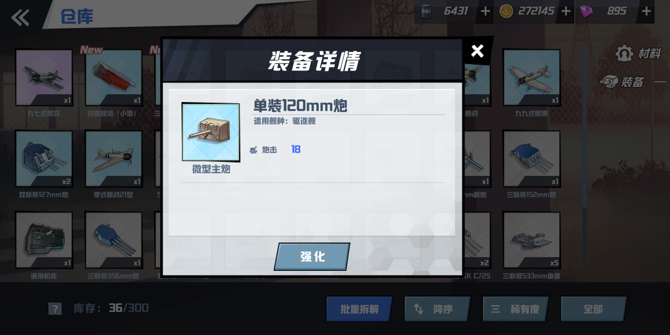
Task: Switch to the 材料 materials tab
Action: click(x=638, y=53)
